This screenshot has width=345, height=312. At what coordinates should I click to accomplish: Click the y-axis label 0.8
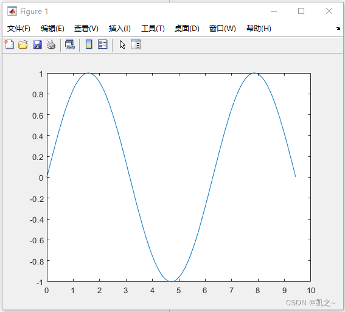pos(38,95)
